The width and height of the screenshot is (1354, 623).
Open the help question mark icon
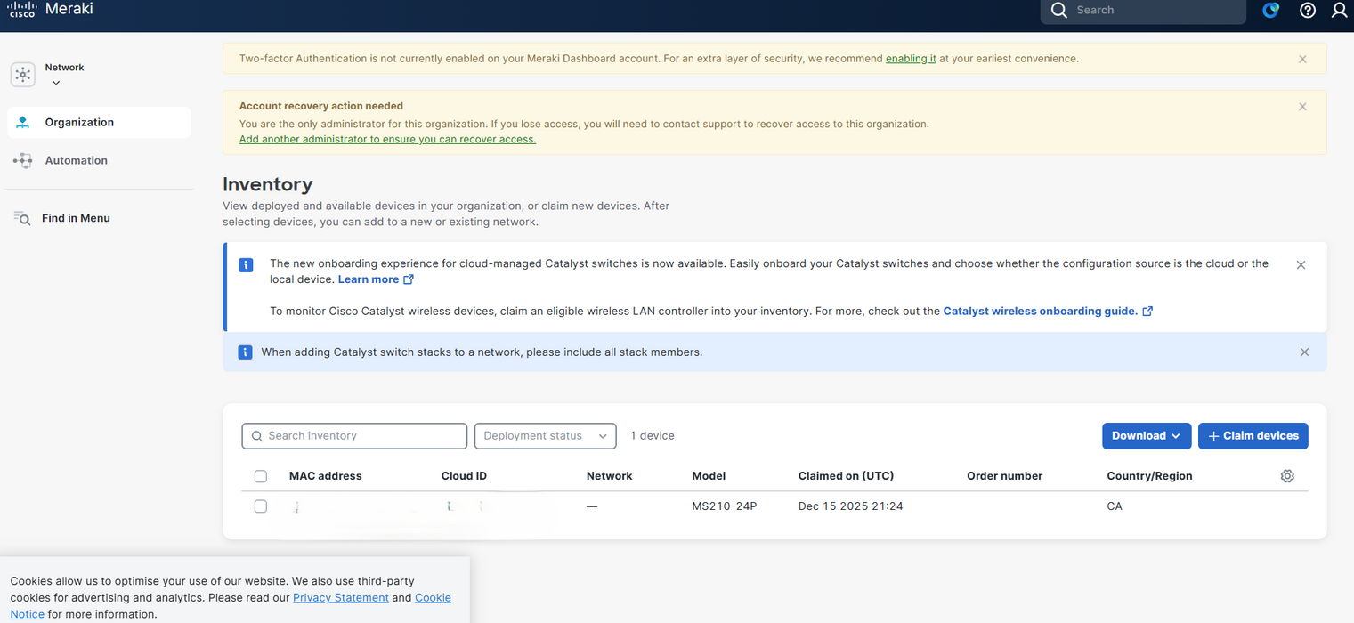pos(1307,11)
